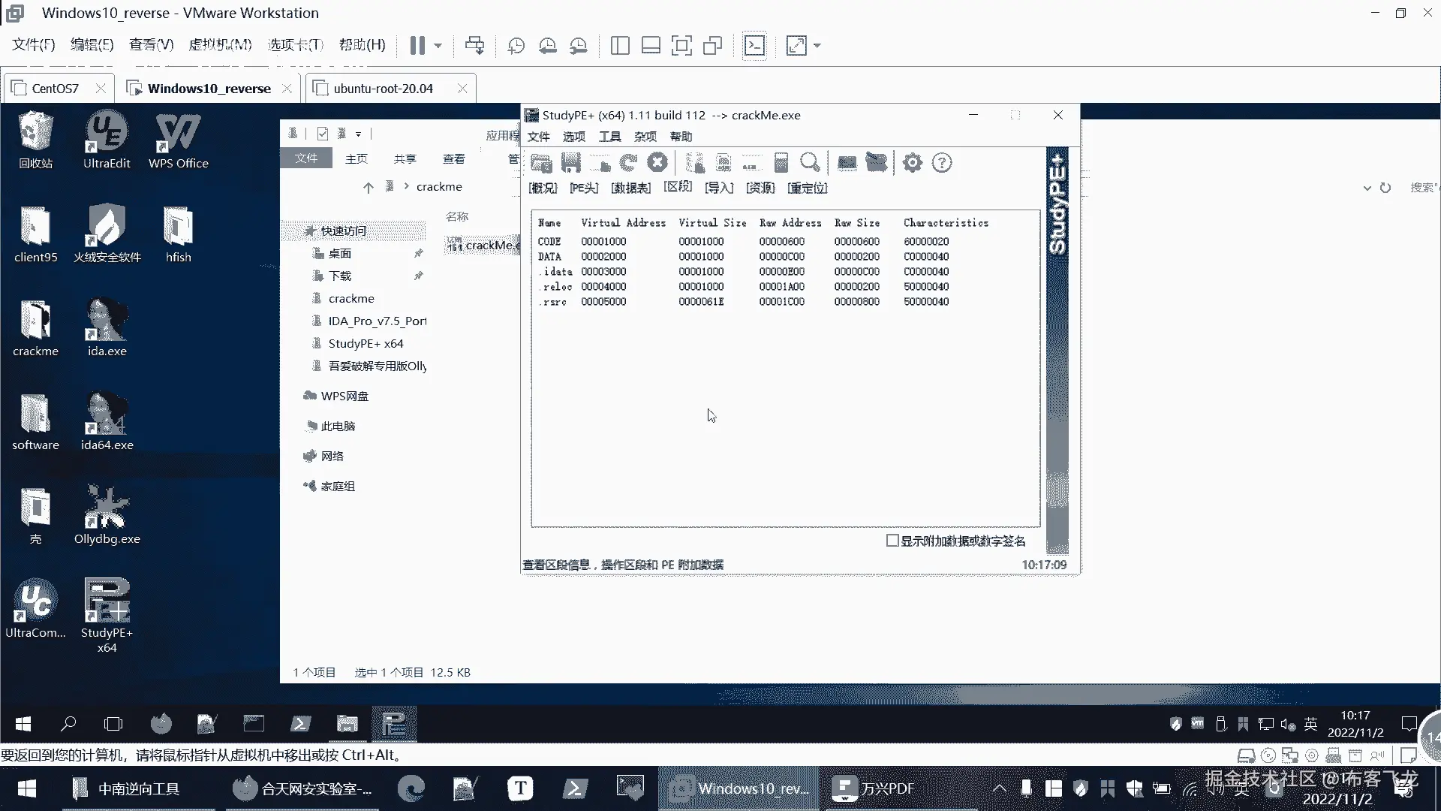
Task: Click the open file icon in StudyPE+ toolbar
Action: 541,163
